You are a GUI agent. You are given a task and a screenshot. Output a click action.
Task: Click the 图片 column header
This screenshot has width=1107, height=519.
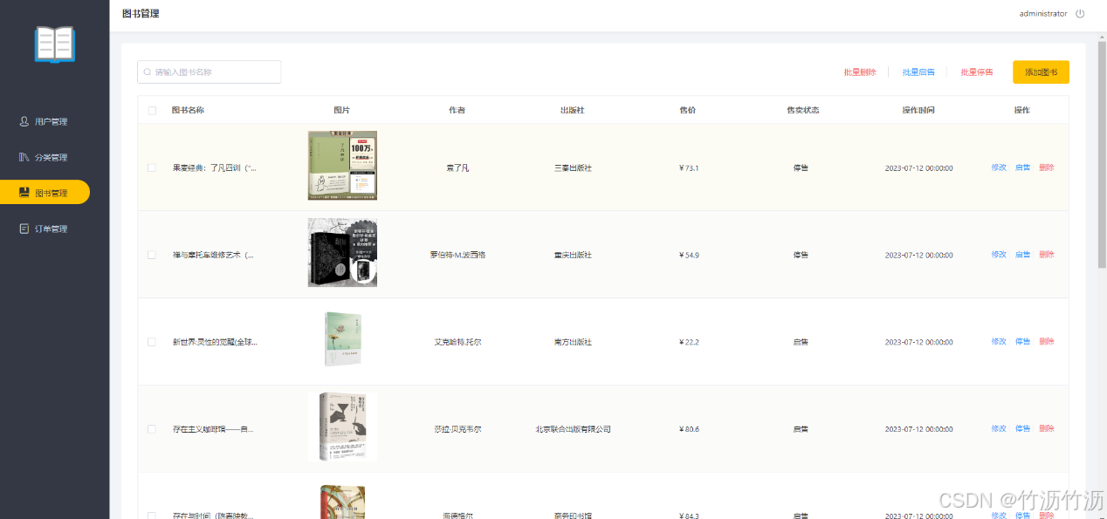(342, 111)
